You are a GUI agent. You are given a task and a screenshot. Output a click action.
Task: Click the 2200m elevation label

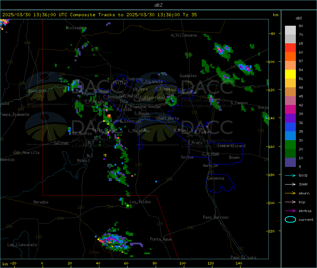[94, 253]
